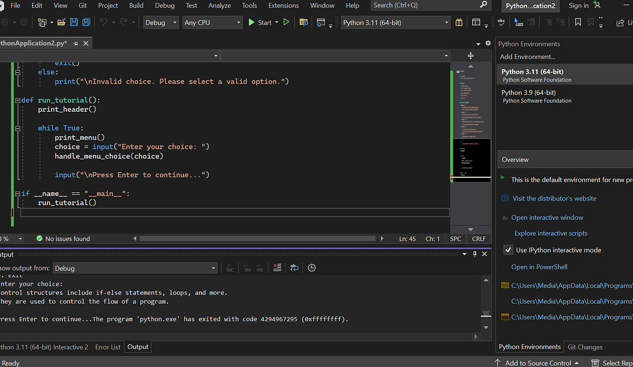
Task: Collapse the while True loop block
Action: click(x=17, y=128)
